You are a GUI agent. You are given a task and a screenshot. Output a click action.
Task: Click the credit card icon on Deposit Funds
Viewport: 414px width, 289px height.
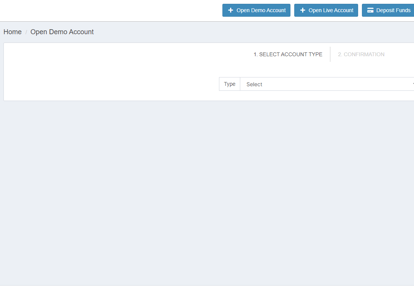pyautogui.click(x=370, y=10)
